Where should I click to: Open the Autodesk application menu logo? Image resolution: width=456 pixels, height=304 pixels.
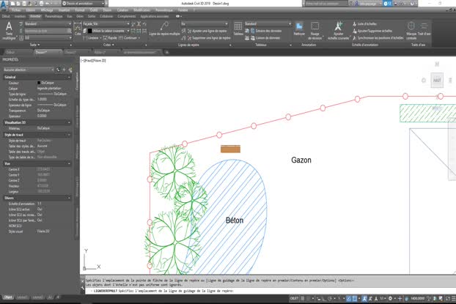coord(4,4)
